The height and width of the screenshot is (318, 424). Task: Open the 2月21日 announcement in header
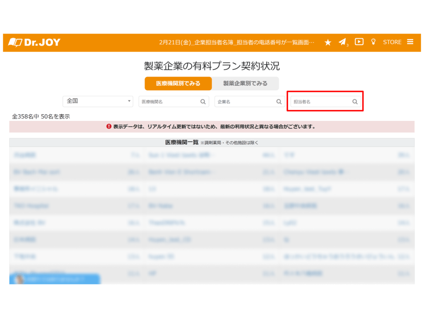236,42
